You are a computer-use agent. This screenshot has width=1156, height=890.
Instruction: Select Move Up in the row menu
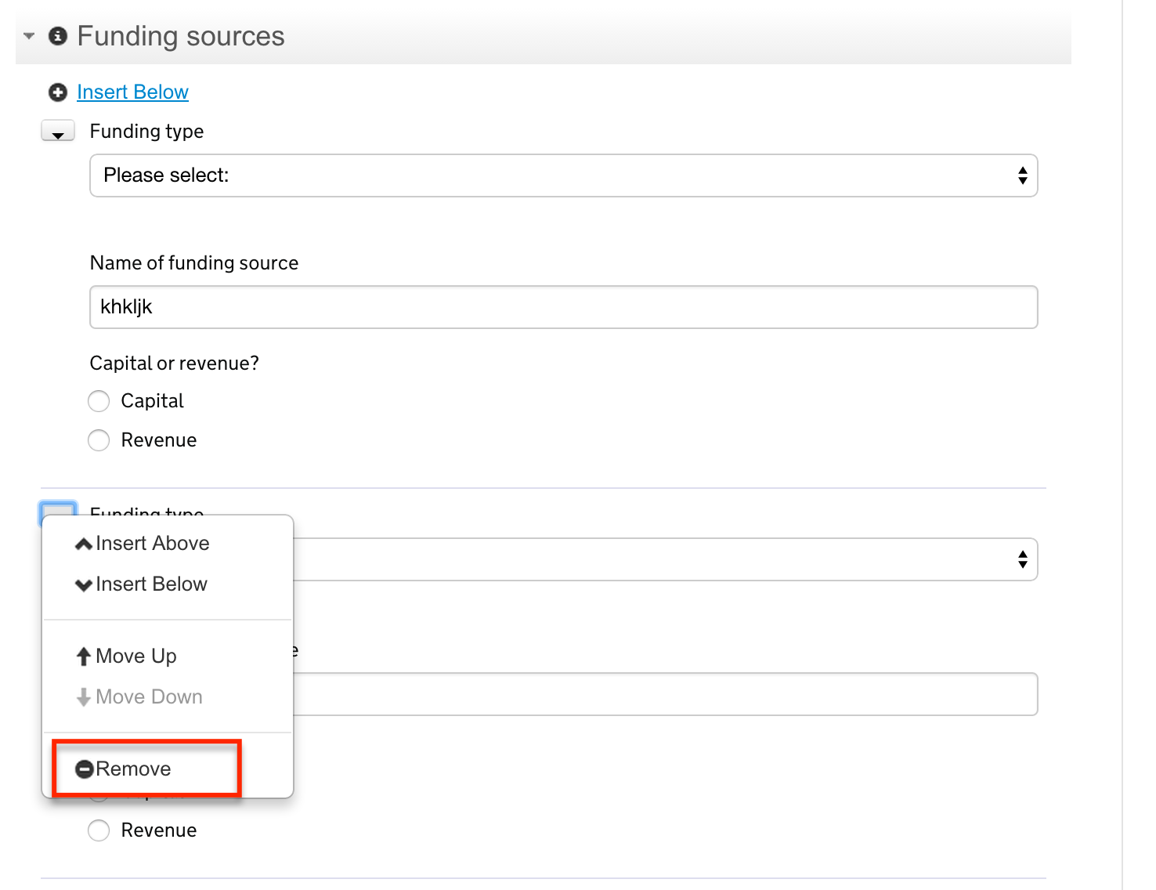pos(135,657)
